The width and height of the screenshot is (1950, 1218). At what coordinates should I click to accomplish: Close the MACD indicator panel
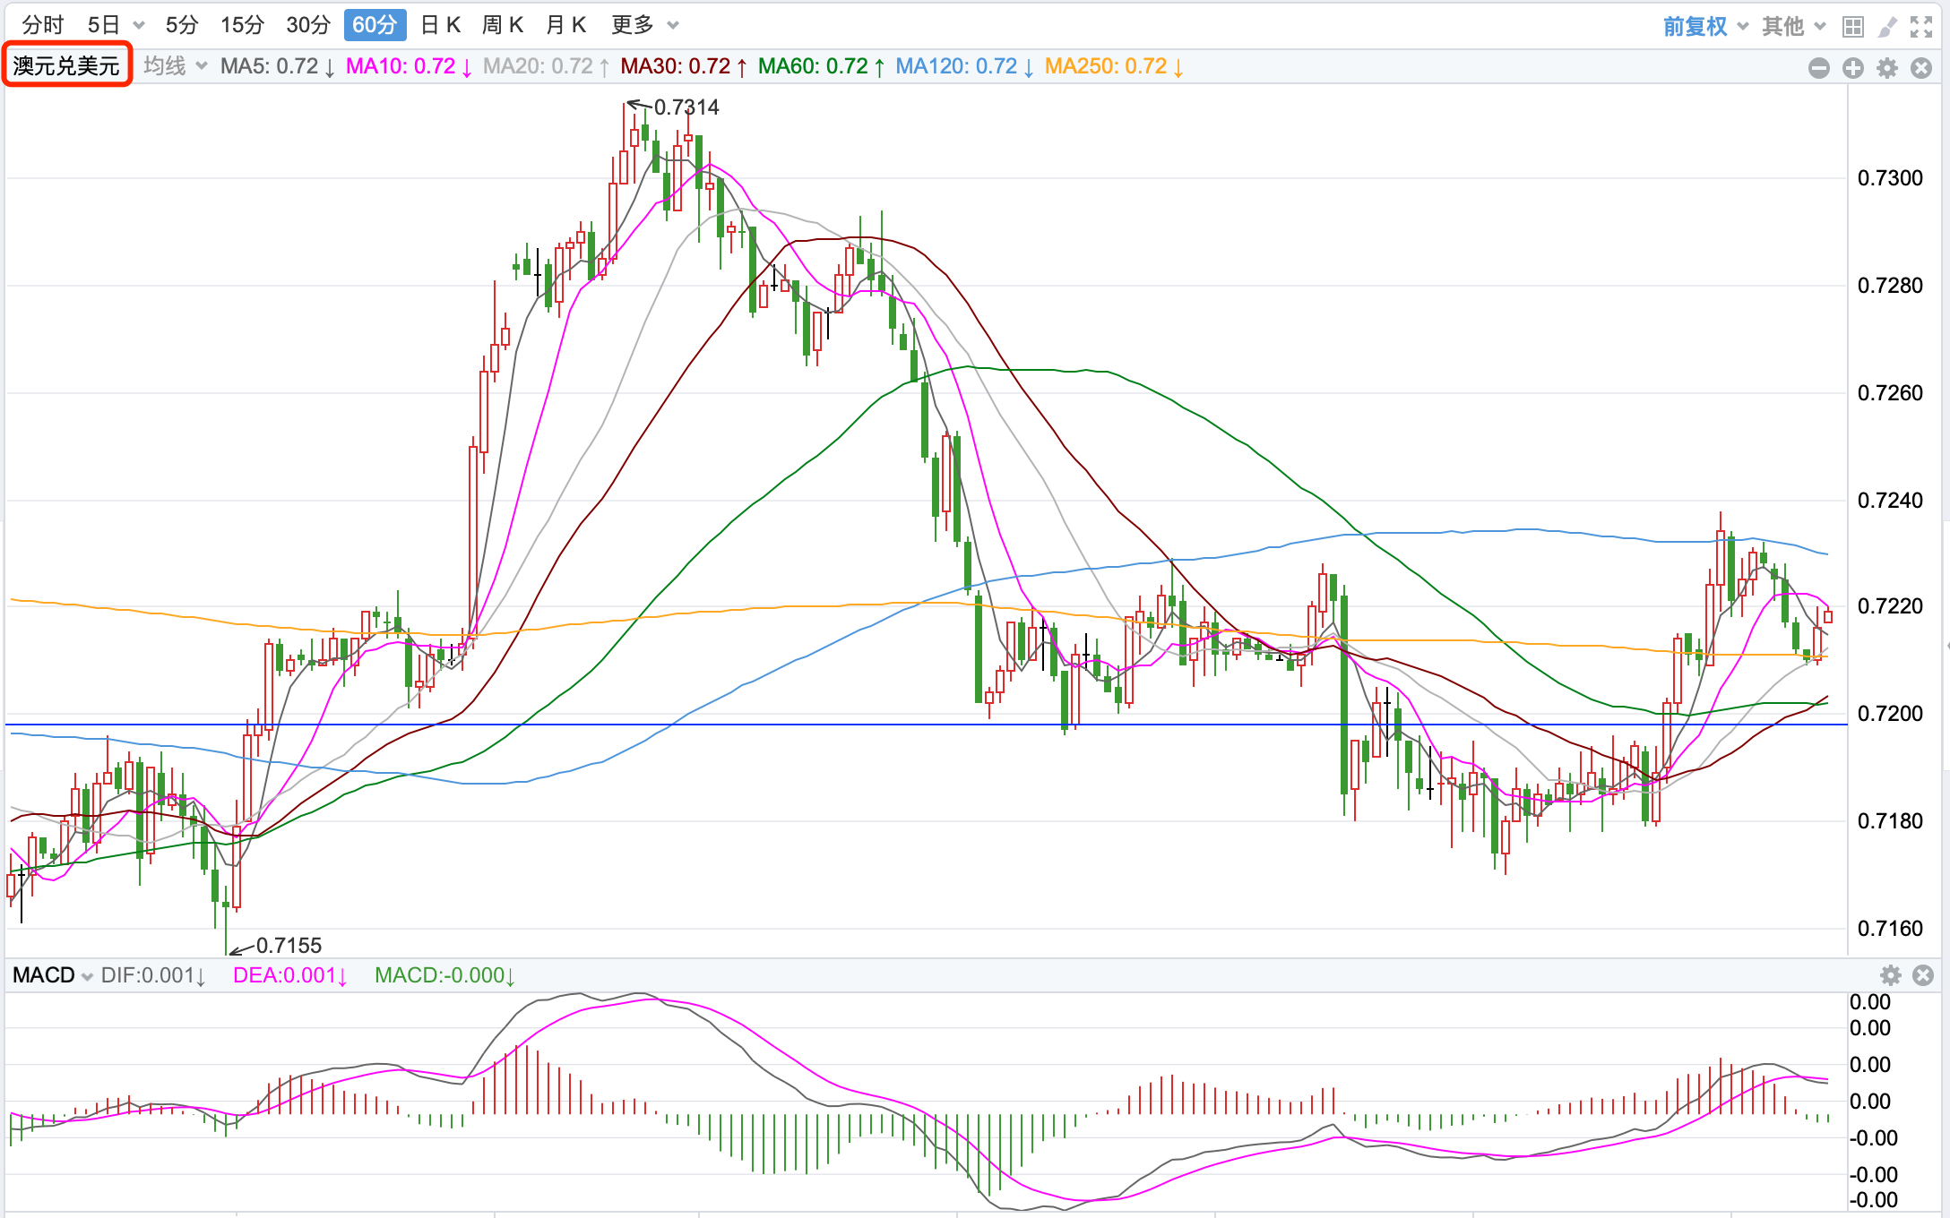[x=1923, y=975]
